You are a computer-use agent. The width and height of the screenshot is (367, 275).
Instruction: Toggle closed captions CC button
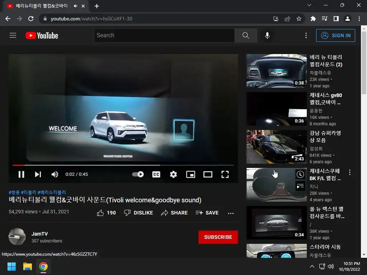click(x=156, y=174)
